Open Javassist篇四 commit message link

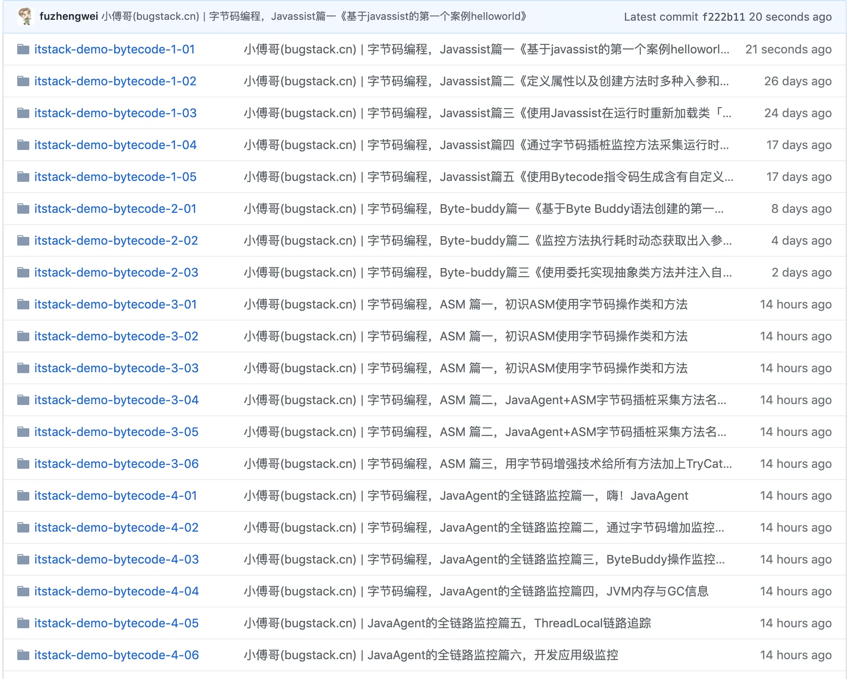point(486,145)
